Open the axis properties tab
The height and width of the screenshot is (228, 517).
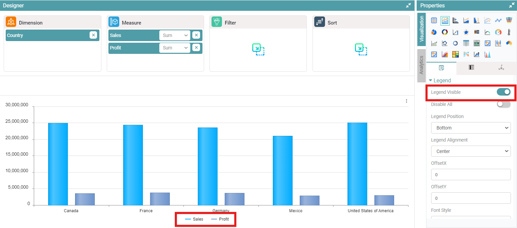pos(501,68)
